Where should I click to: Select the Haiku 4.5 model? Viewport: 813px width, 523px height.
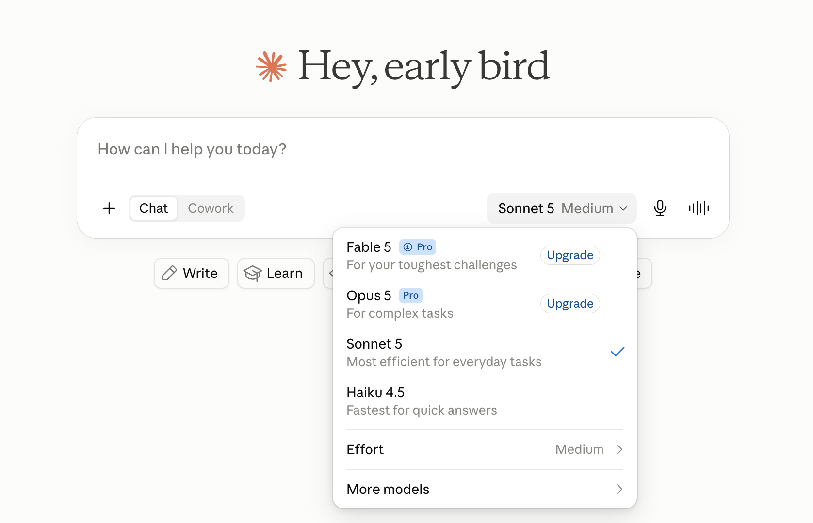(485, 401)
